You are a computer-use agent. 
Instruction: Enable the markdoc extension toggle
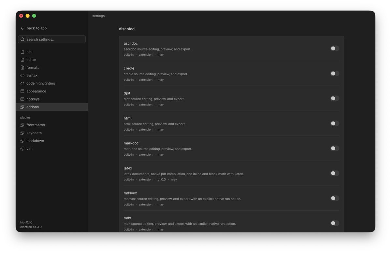(335, 148)
